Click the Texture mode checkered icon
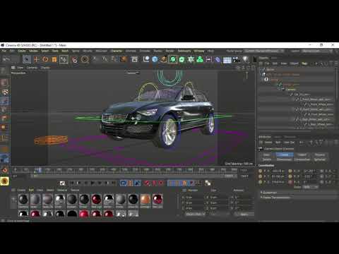This screenshot has width=339, height=254. pyautogui.click(x=5, y=92)
